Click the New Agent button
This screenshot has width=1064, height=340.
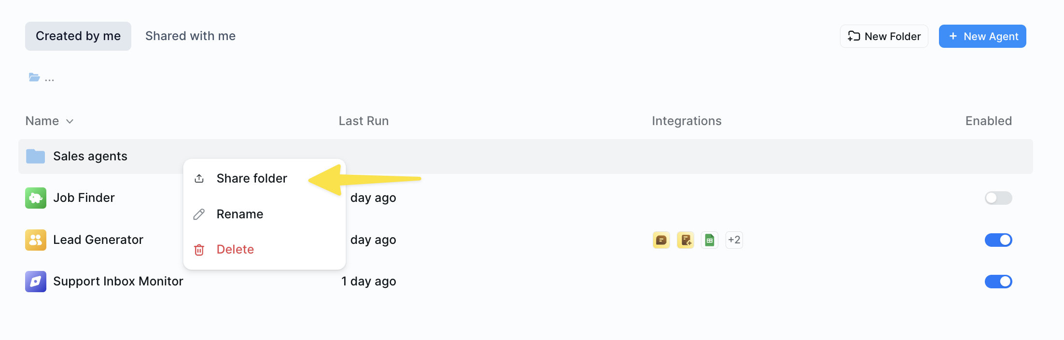(x=982, y=36)
